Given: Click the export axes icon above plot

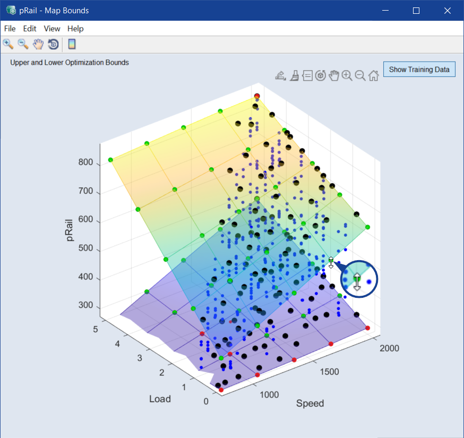Looking at the screenshot, I should click(280, 76).
